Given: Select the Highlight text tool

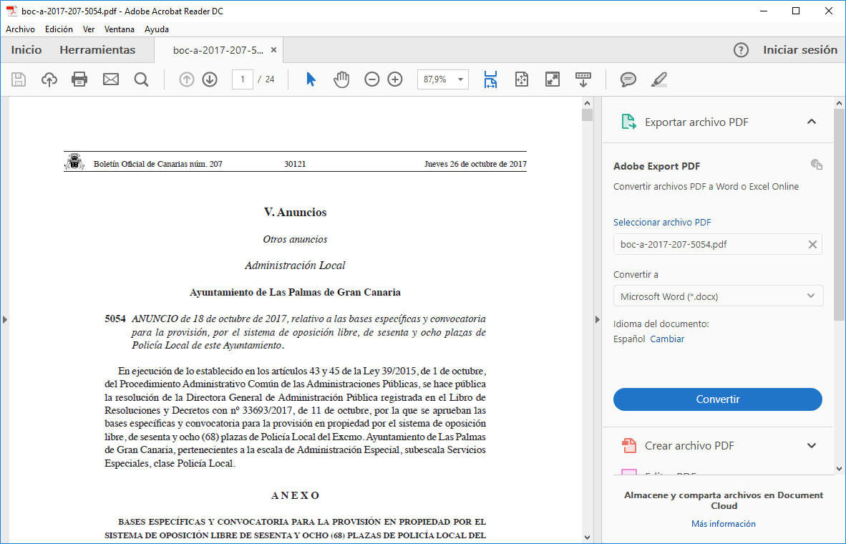Looking at the screenshot, I should [658, 79].
